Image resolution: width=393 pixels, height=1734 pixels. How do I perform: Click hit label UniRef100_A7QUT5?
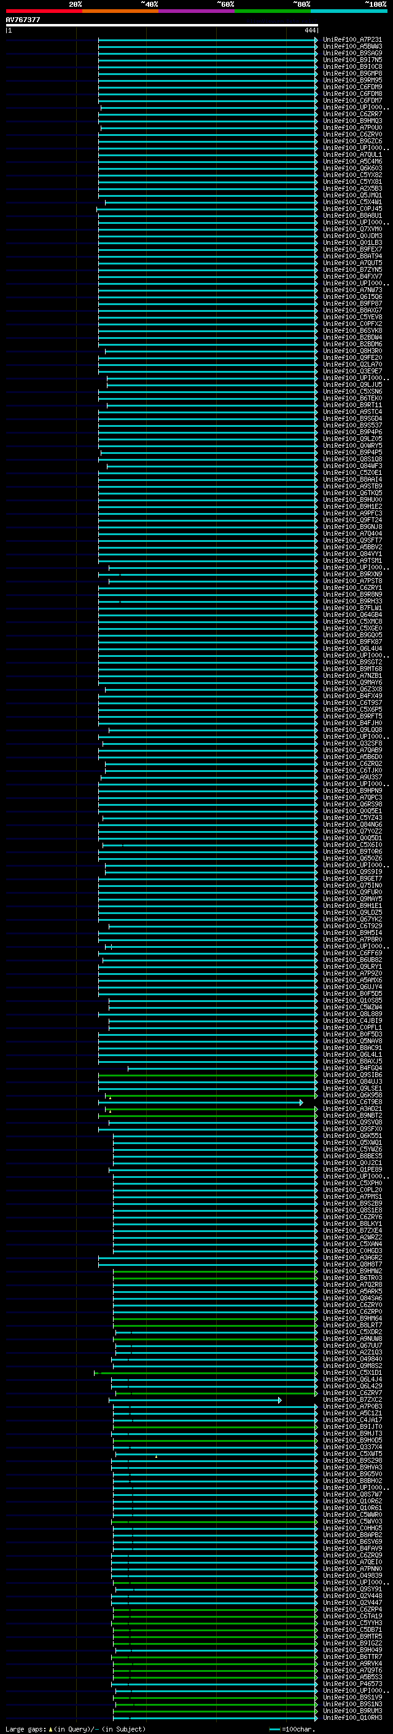point(352,263)
